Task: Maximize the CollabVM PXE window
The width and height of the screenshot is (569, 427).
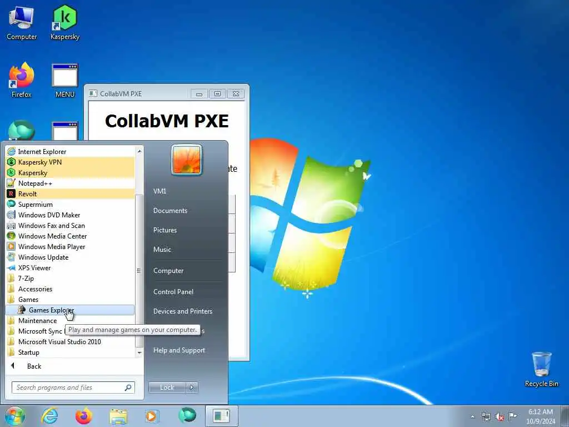Action: pyautogui.click(x=217, y=93)
